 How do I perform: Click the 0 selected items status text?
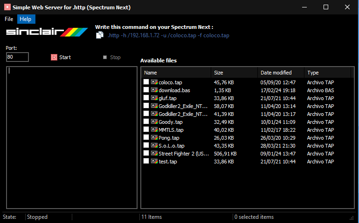(x=254, y=217)
